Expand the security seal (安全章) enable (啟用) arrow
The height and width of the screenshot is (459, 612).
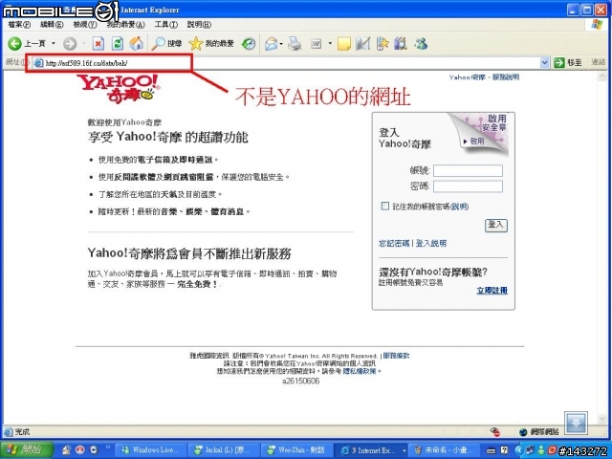coord(465,141)
